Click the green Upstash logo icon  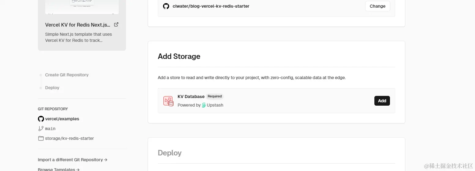click(204, 105)
